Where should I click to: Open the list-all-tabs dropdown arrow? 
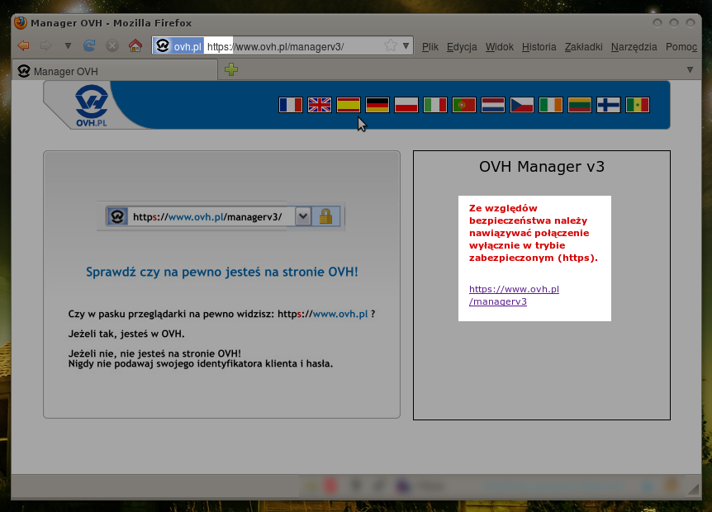click(690, 70)
